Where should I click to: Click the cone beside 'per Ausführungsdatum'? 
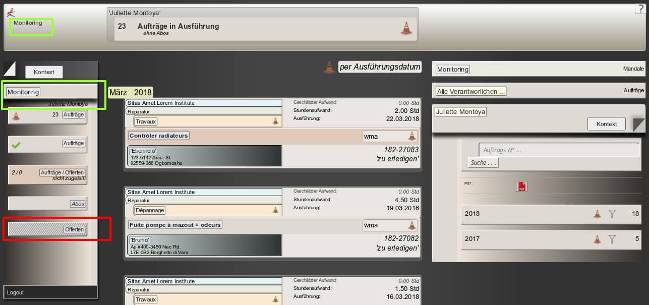tap(329, 68)
